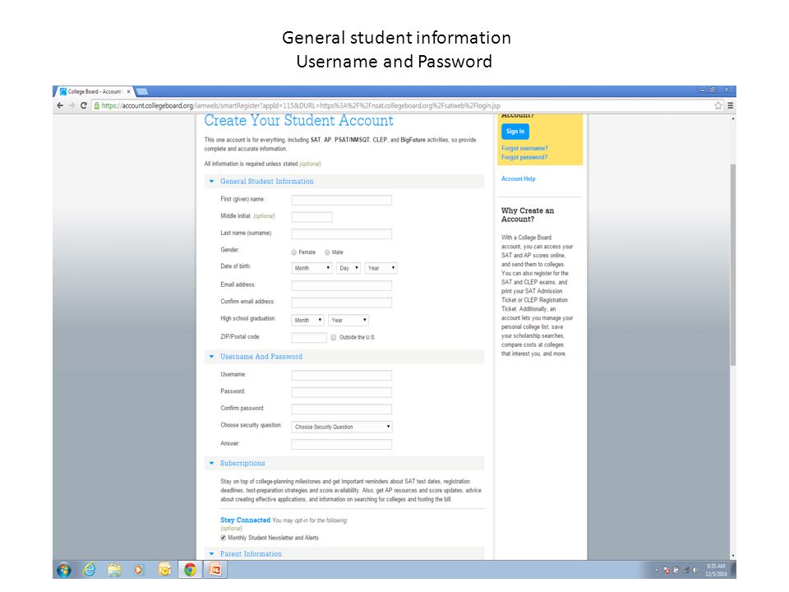Click the Password field

[342, 392]
